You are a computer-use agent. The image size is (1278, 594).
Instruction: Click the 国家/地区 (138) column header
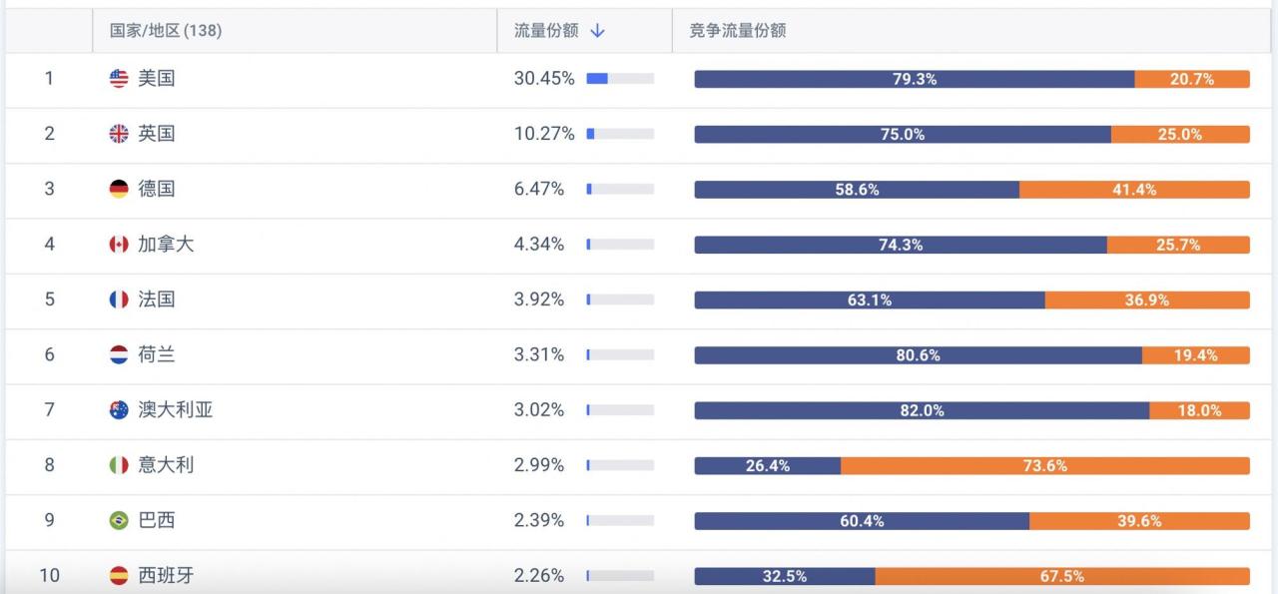(x=164, y=31)
